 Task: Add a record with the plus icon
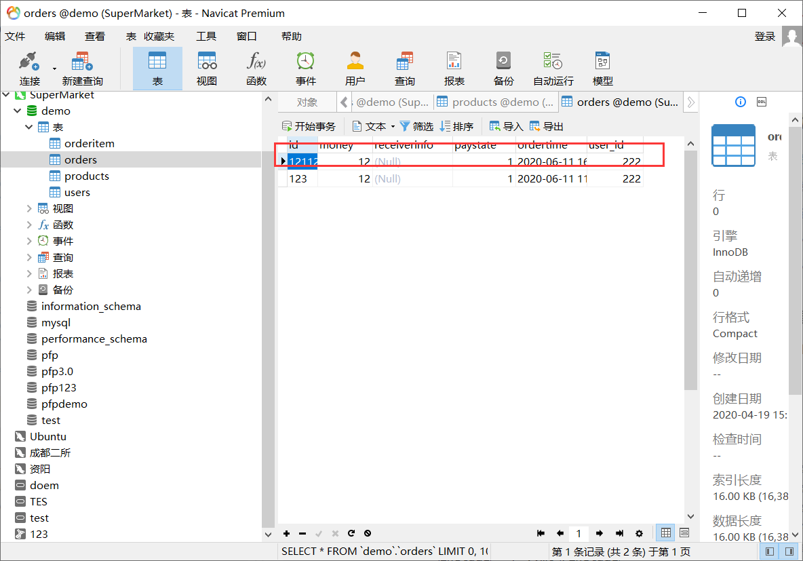coord(286,533)
